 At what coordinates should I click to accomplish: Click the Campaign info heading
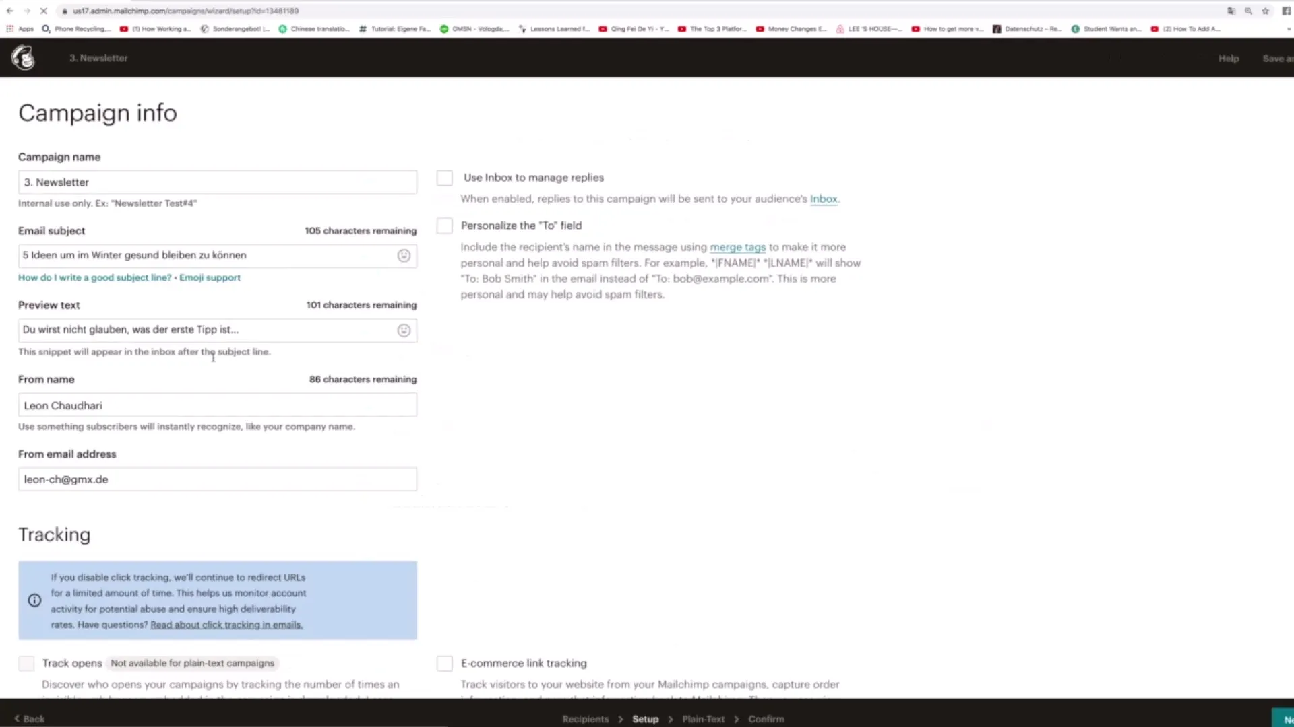coord(98,113)
